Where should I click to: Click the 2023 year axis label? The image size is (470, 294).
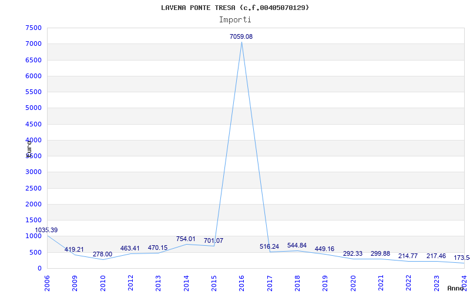pyautogui.click(x=436, y=283)
